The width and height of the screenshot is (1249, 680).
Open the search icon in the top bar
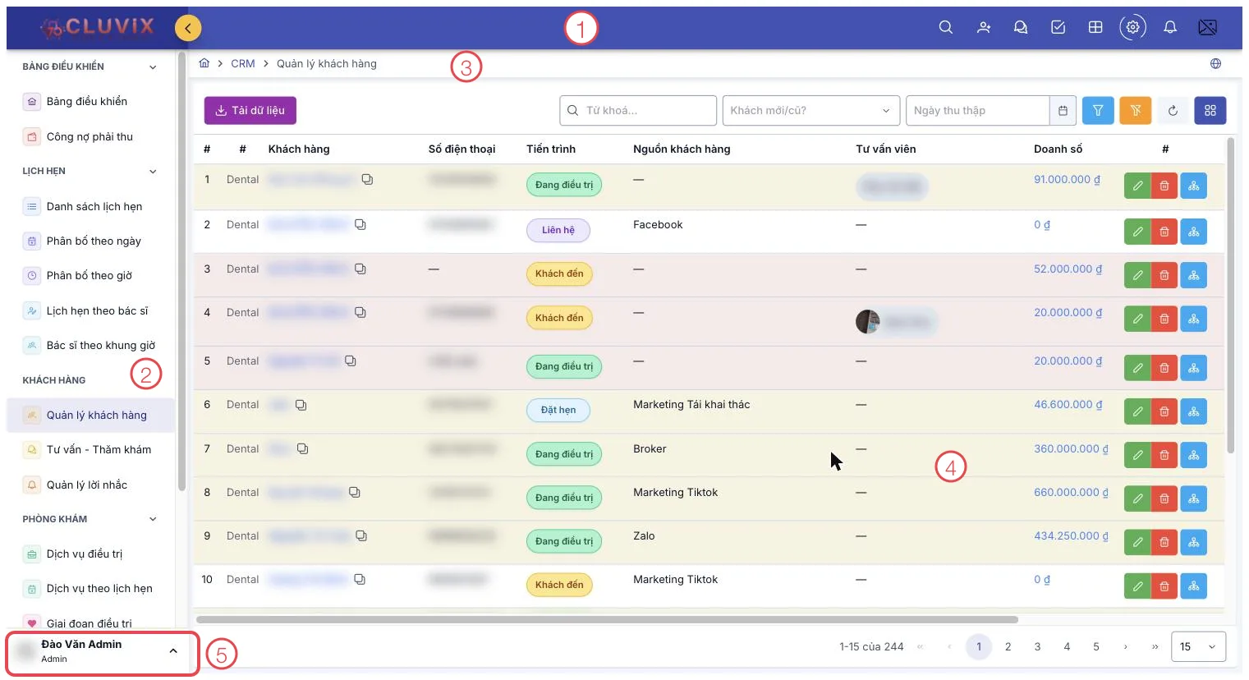point(946,27)
